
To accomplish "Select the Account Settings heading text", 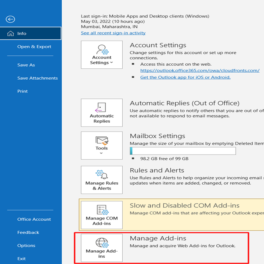I will [158, 45].
